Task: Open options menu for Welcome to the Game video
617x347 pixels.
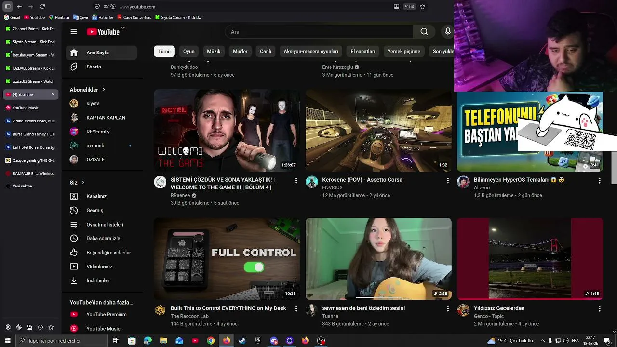Action: tap(296, 180)
